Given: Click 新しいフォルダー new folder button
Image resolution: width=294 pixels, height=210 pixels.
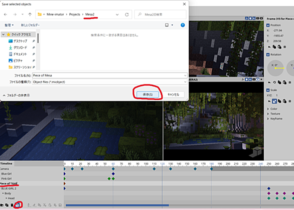Looking at the screenshot, I should click(x=30, y=25).
